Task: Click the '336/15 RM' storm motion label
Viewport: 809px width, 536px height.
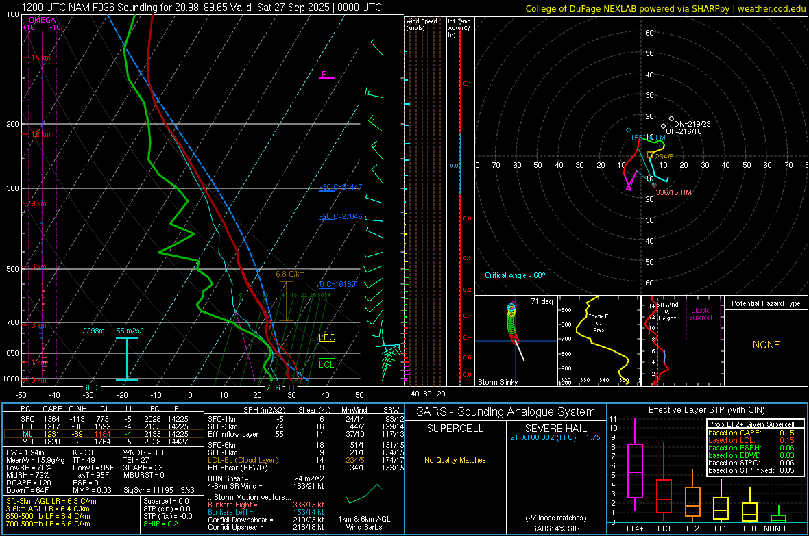Action: (673, 192)
